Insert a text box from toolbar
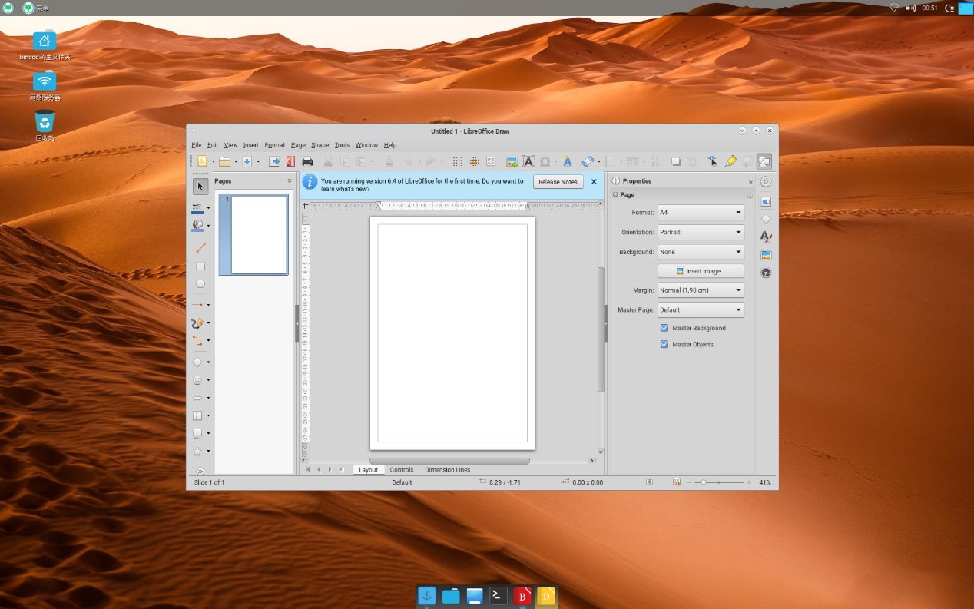The width and height of the screenshot is (974, 609). [528, 161]
